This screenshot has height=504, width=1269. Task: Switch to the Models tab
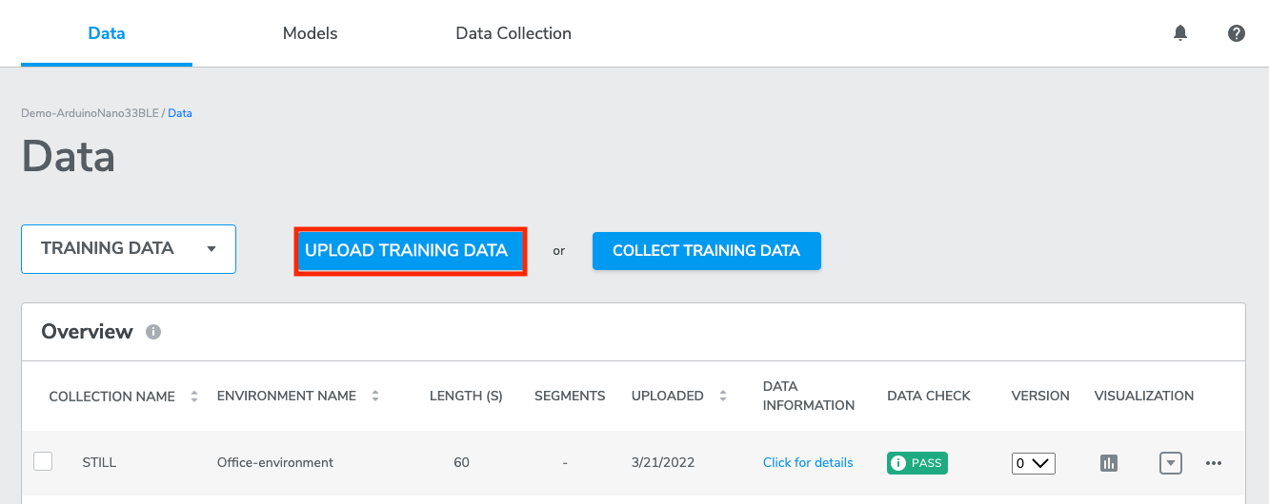pos(311,33)
